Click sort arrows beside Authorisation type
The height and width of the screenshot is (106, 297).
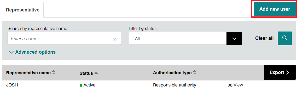pos(195,73)
